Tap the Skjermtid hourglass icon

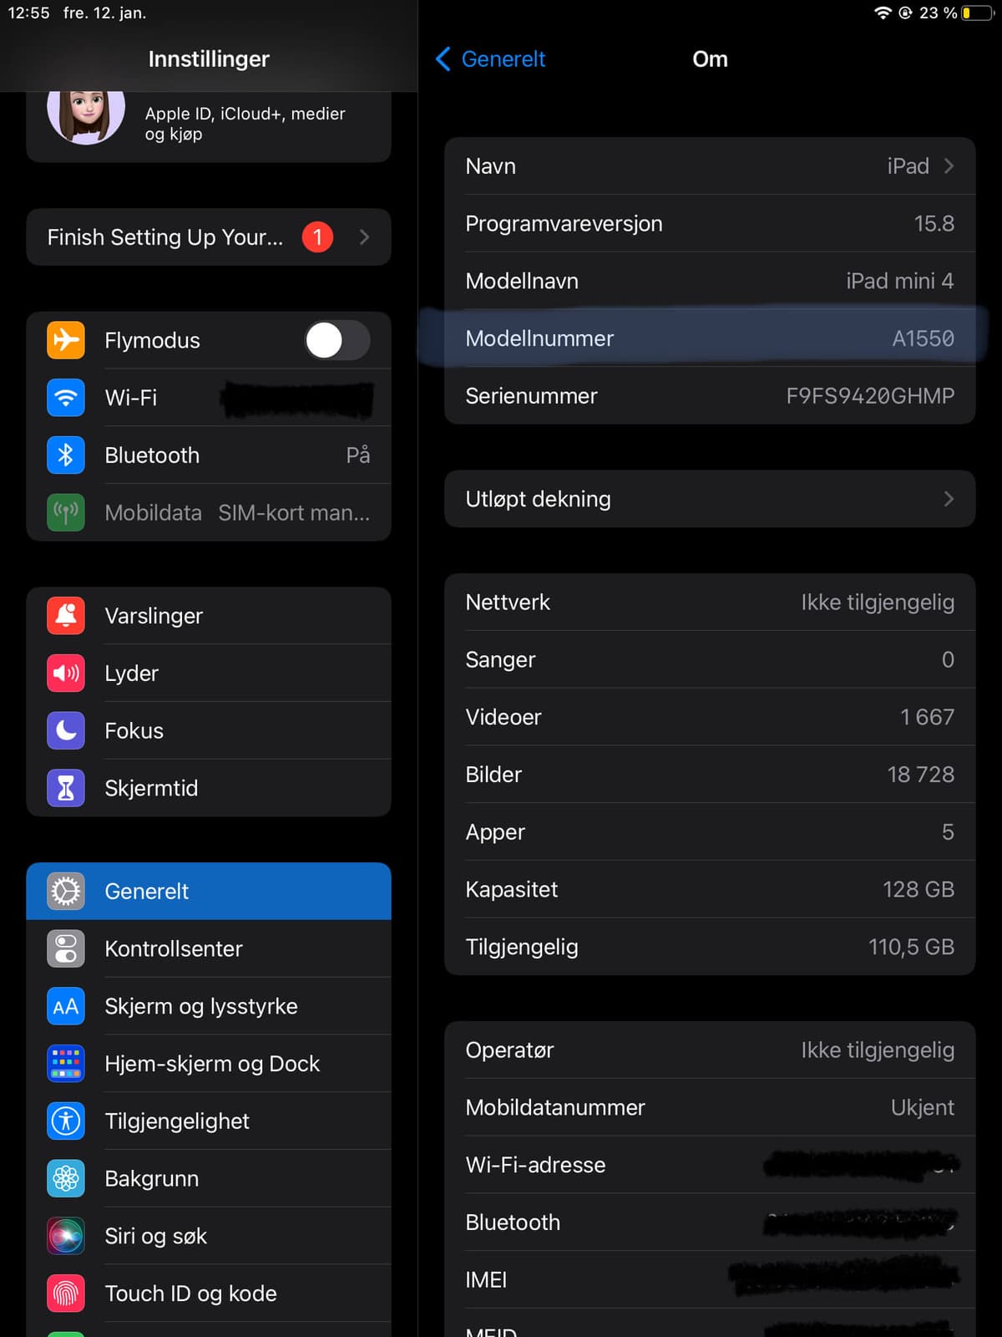pos(66,788)
